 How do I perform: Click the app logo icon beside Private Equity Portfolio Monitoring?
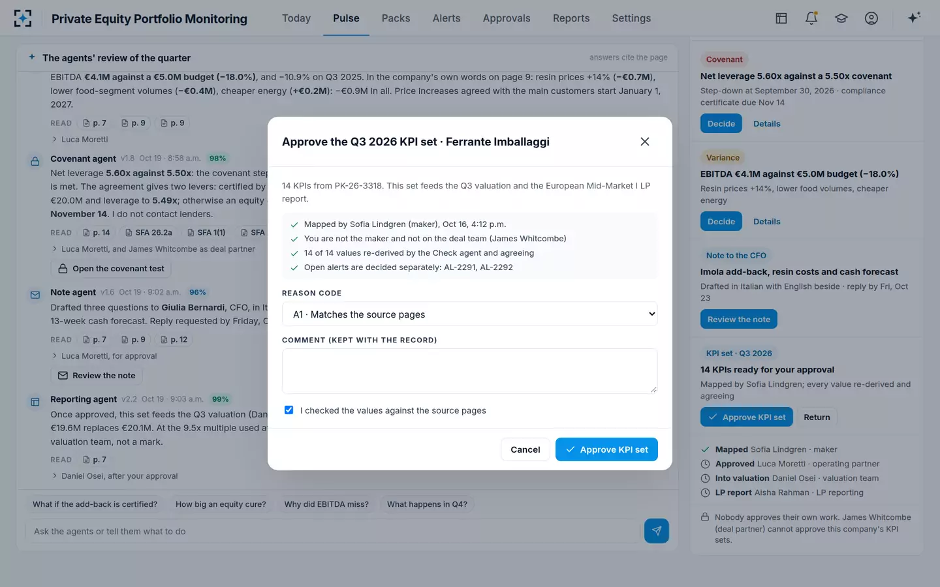tap(23, 18)
